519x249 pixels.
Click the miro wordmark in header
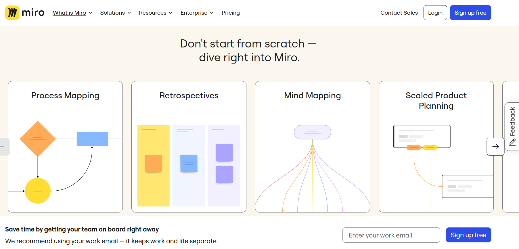pyautogui.click(x=33, y=13)
